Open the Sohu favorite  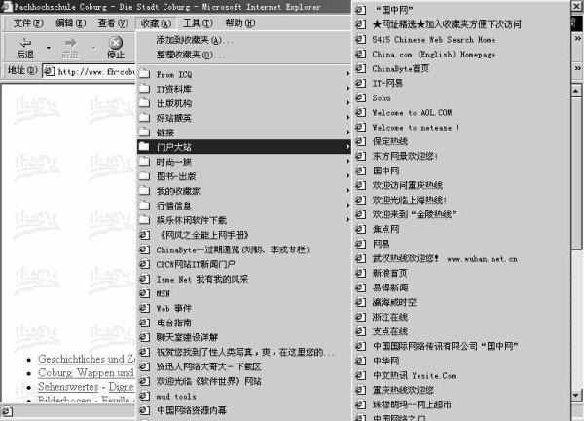pos(461,97)
